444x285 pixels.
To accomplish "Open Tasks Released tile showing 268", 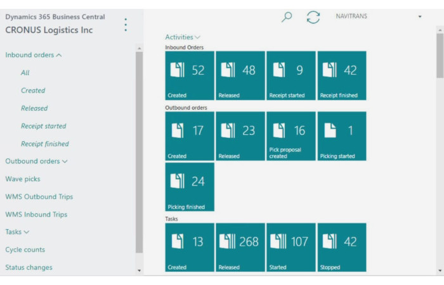I will coord(240,248).
